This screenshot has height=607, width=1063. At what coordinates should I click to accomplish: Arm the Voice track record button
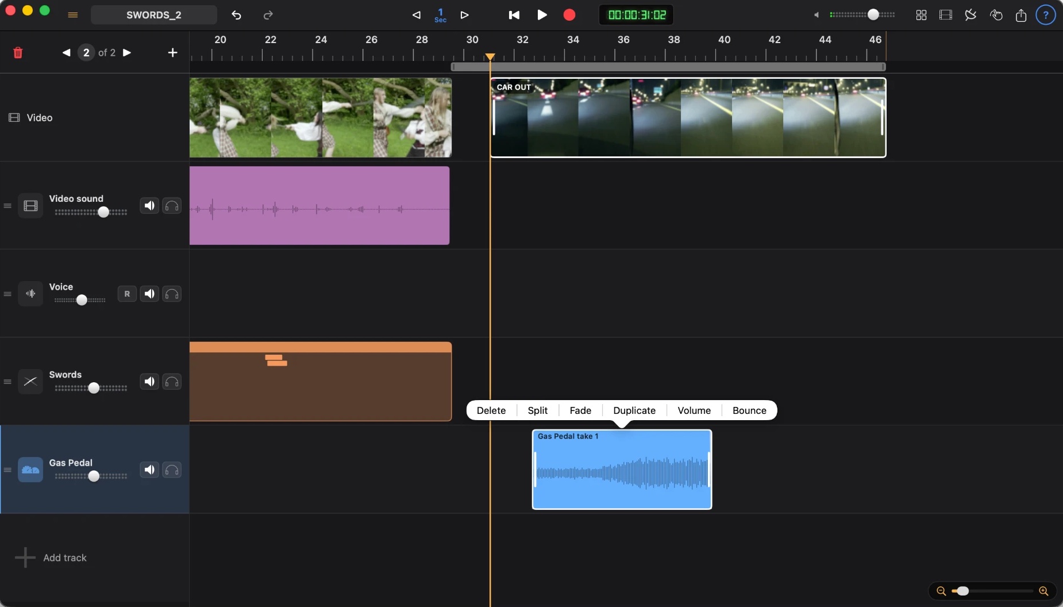[x=127, y=294]
